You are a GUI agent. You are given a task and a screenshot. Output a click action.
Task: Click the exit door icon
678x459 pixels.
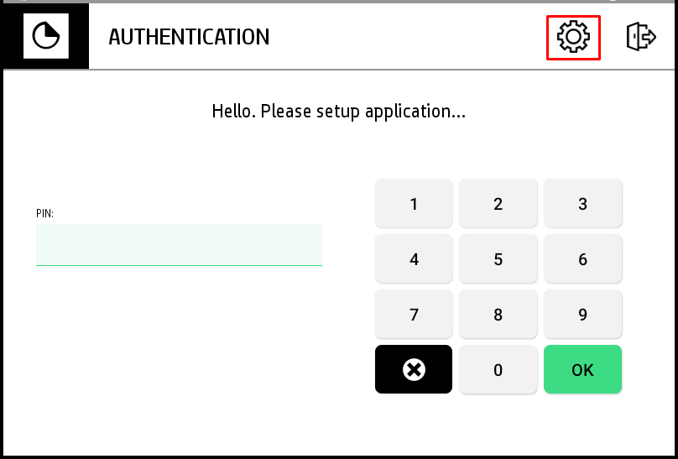pos(640,37)
